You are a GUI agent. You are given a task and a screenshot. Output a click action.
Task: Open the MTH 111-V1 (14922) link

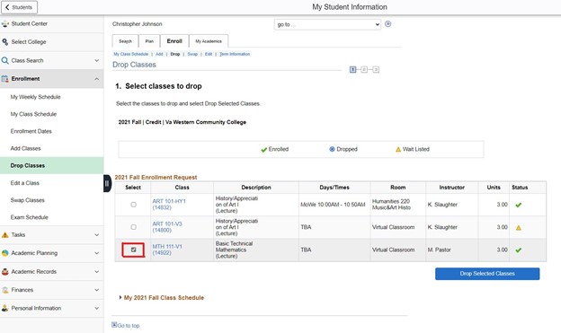[167, 250]
